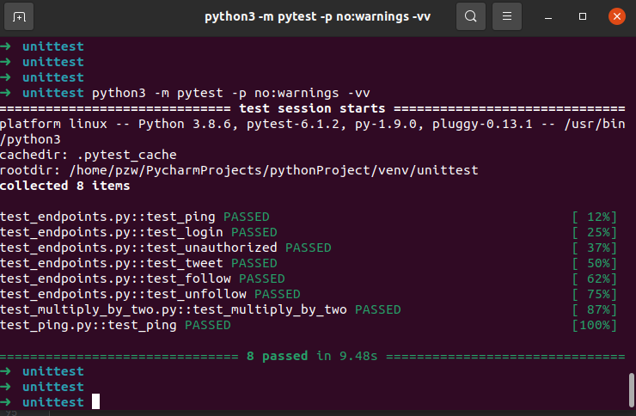Viewport: 636px width, 416px height.
Task: Click the '[ 87%]' progress value
Action: click(x=594, y=309)
